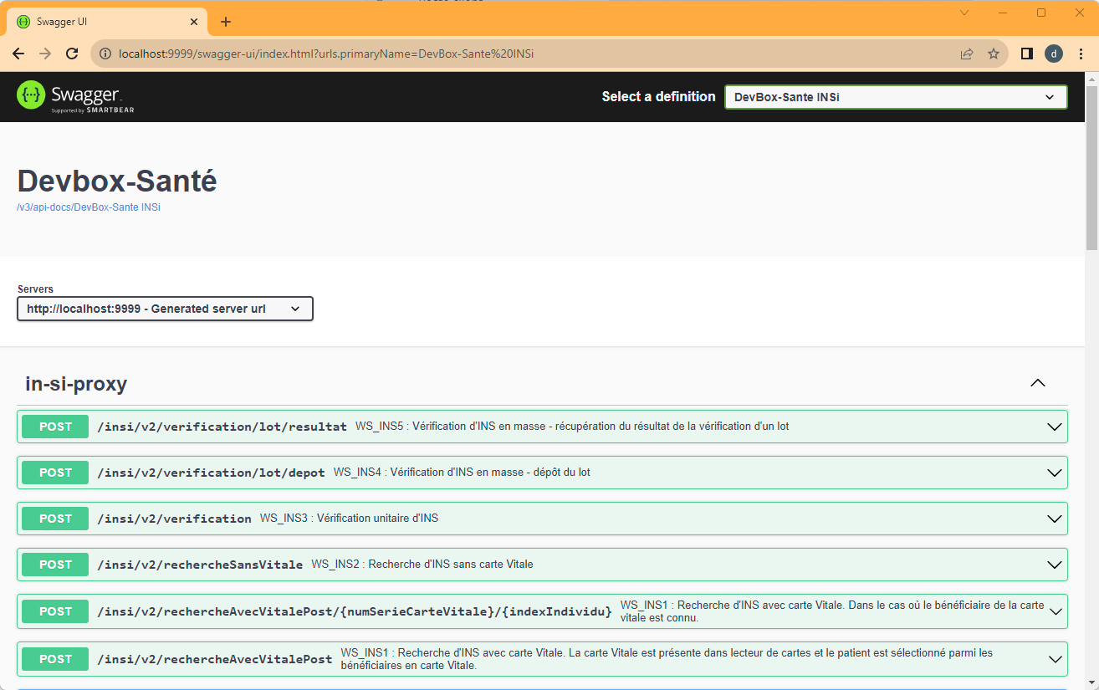Click POST badge for verification/lot/resultat
The image size is (1099, 690).
(55, 427)
